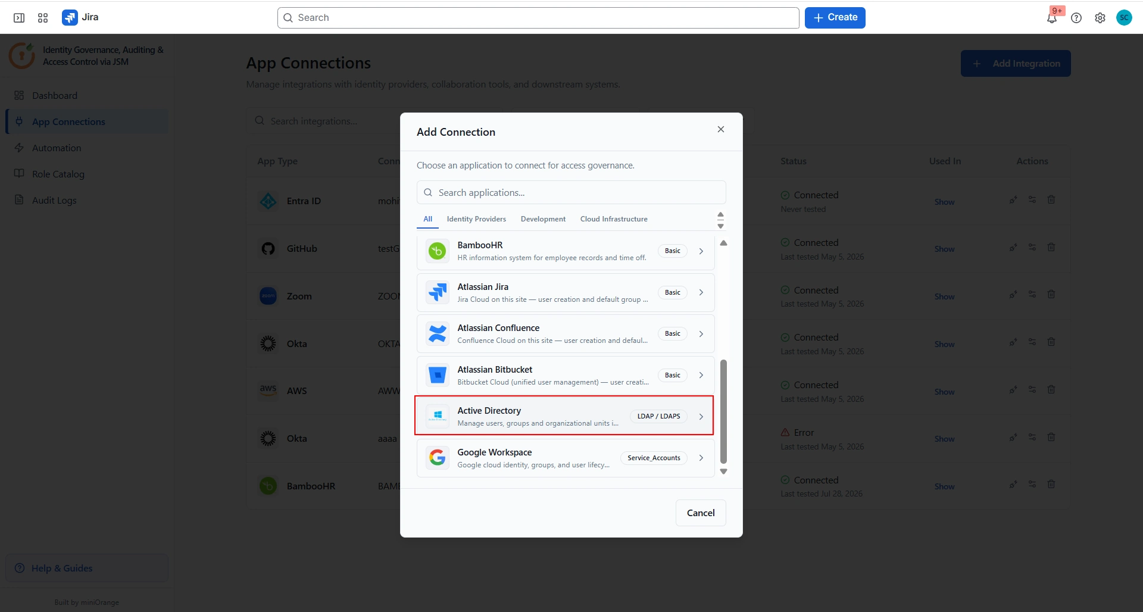Expand the Google Workspace chevron
Image resolution: width=1143 pixels, height=612 pixels.
click(x=701, y=458)
